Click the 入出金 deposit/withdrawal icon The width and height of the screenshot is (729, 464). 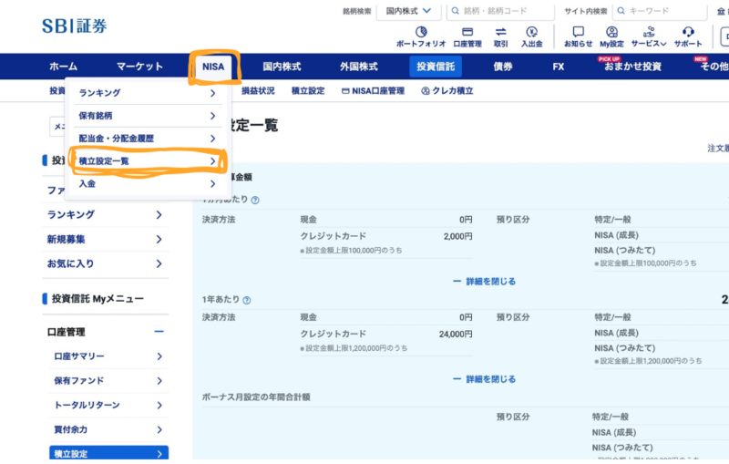531,36
